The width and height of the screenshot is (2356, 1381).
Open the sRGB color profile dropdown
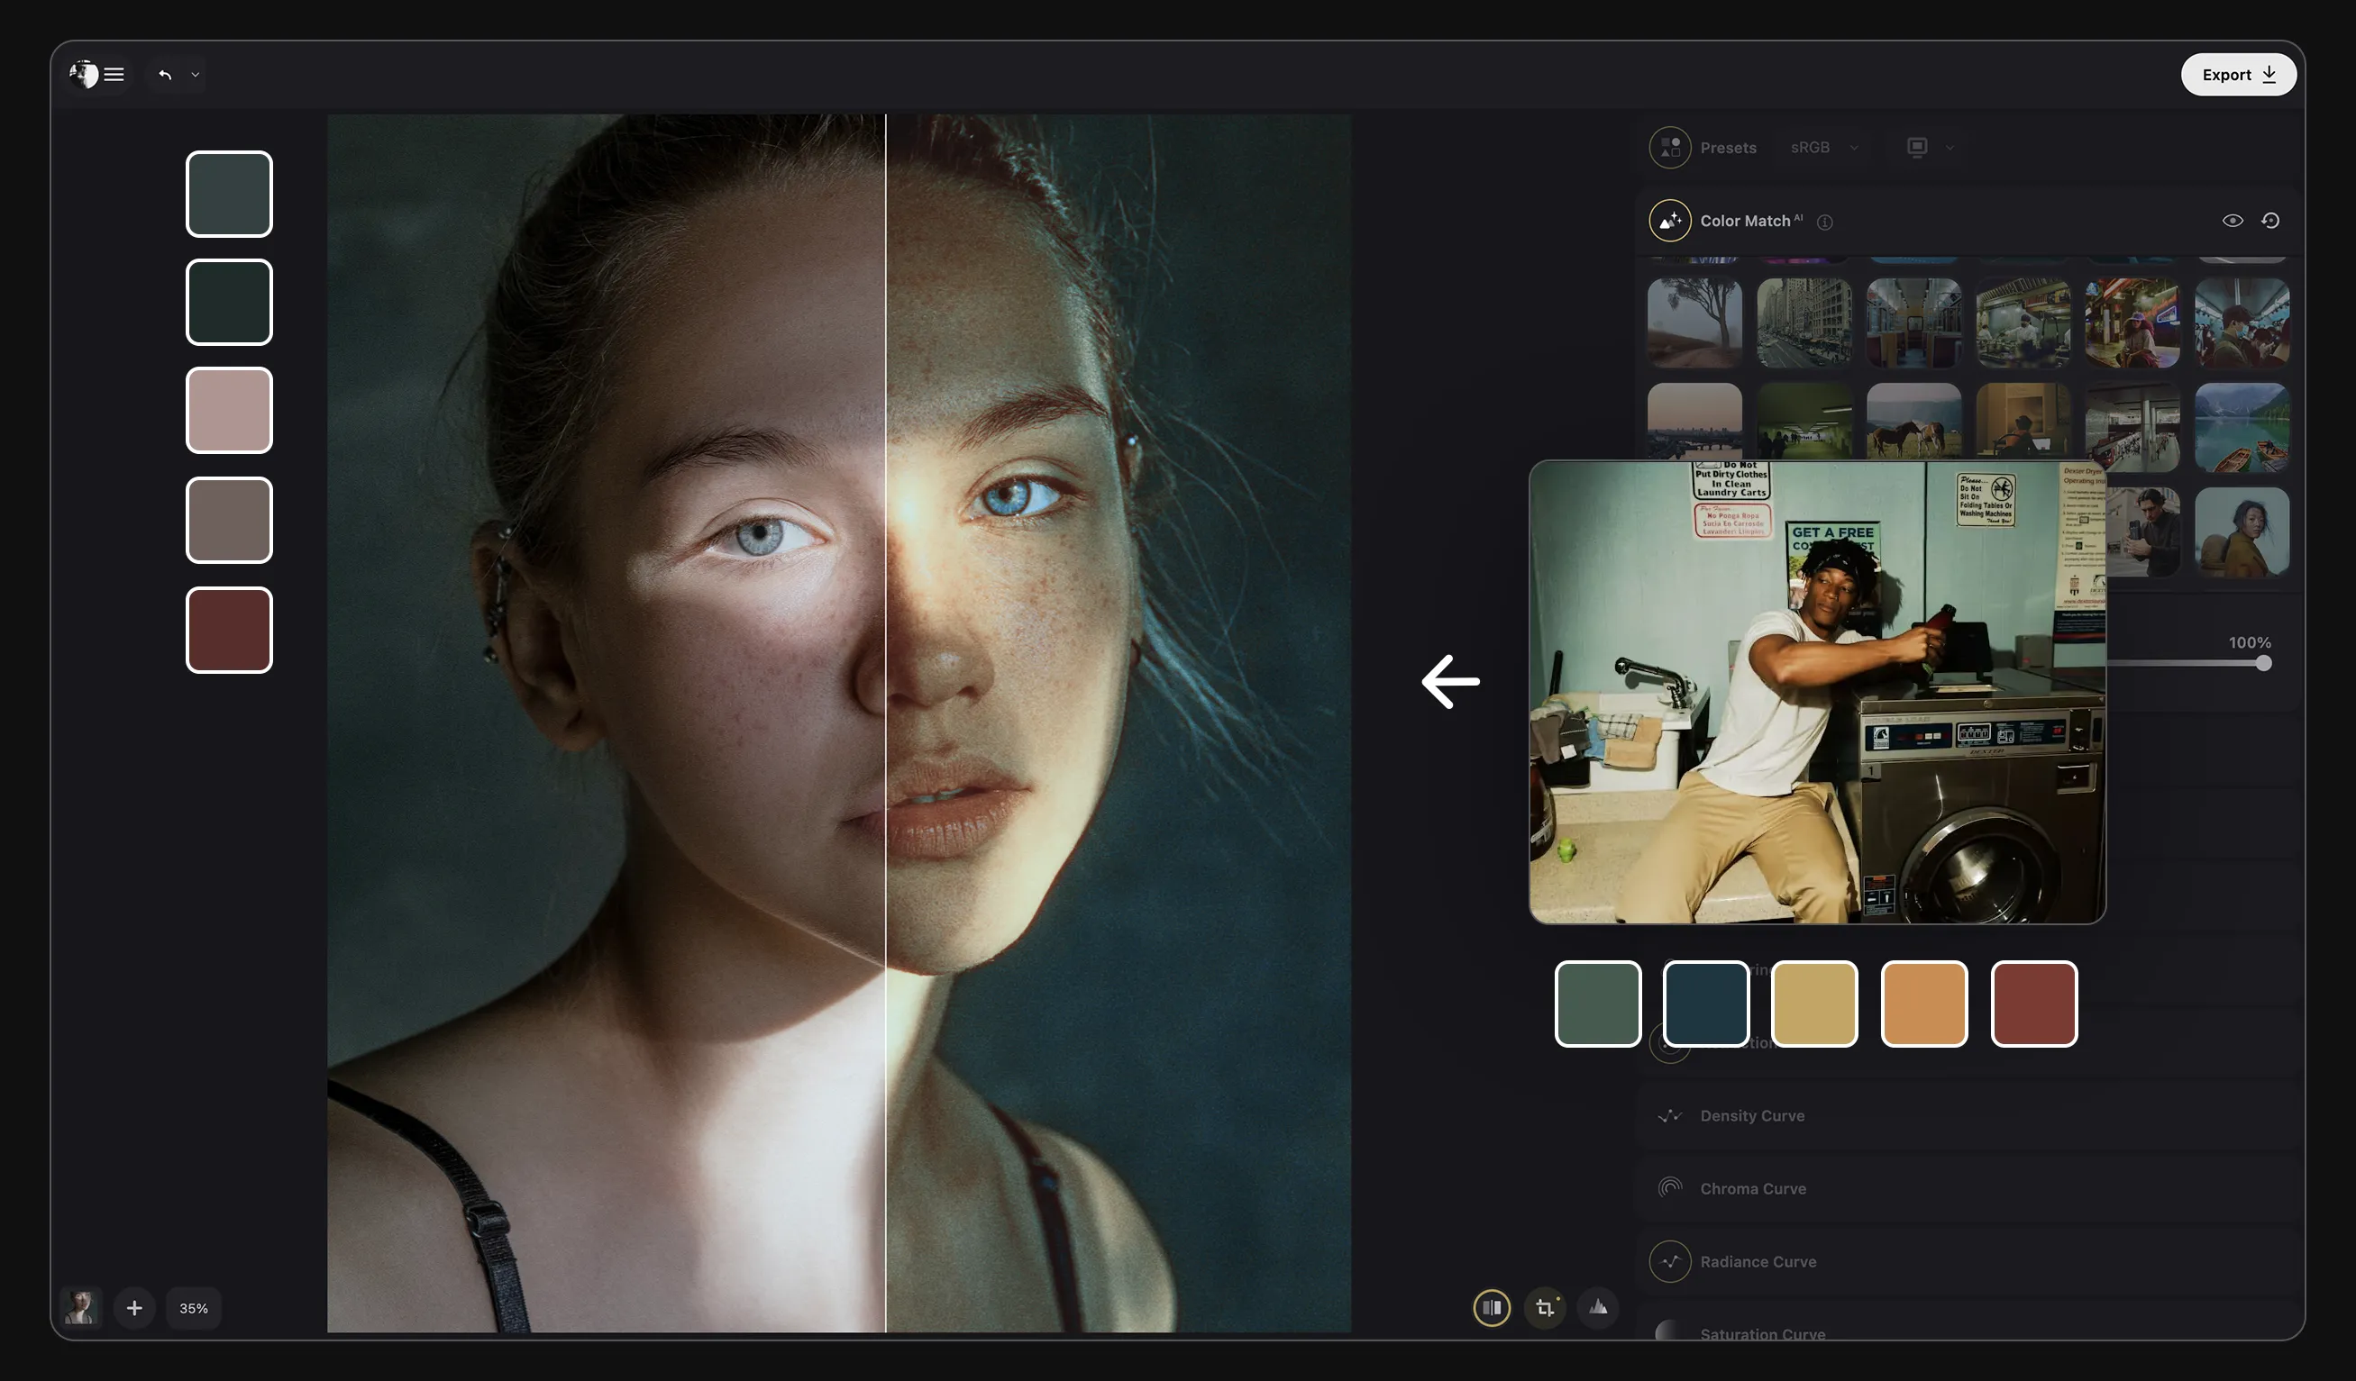click(1822, 147)
